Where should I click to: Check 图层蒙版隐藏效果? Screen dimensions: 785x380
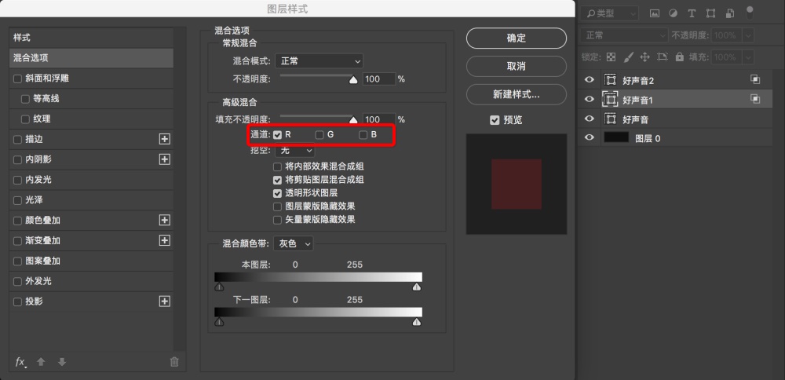pos(277,206)
